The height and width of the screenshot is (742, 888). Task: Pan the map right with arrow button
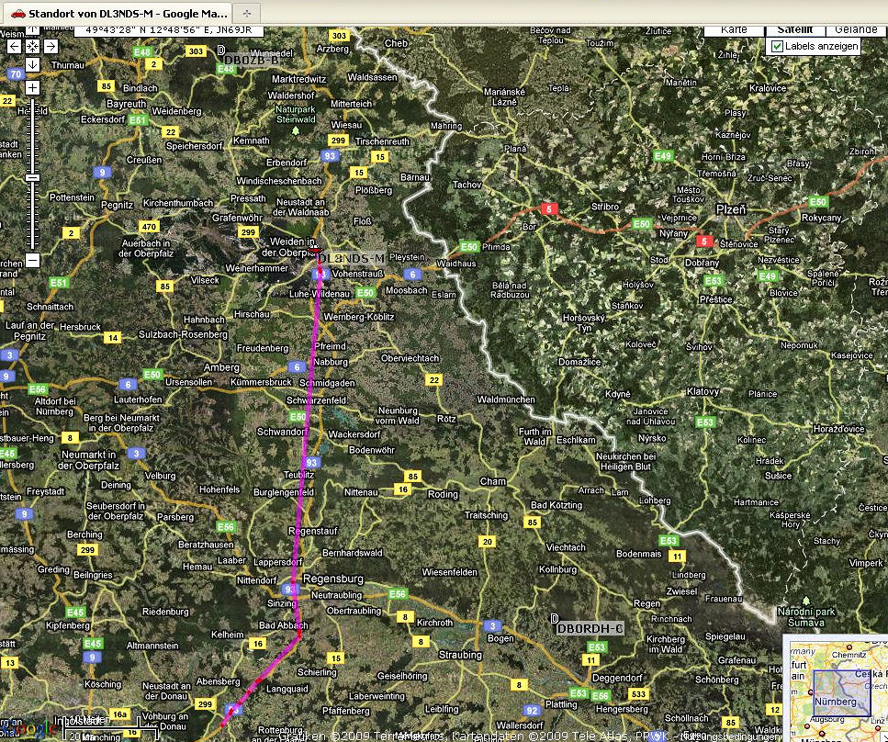coord(51,47)
